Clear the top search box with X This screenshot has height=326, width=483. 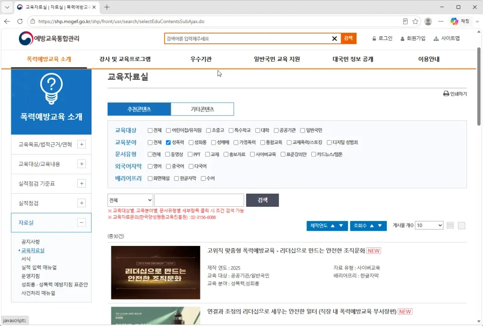[x=334, y=39]
